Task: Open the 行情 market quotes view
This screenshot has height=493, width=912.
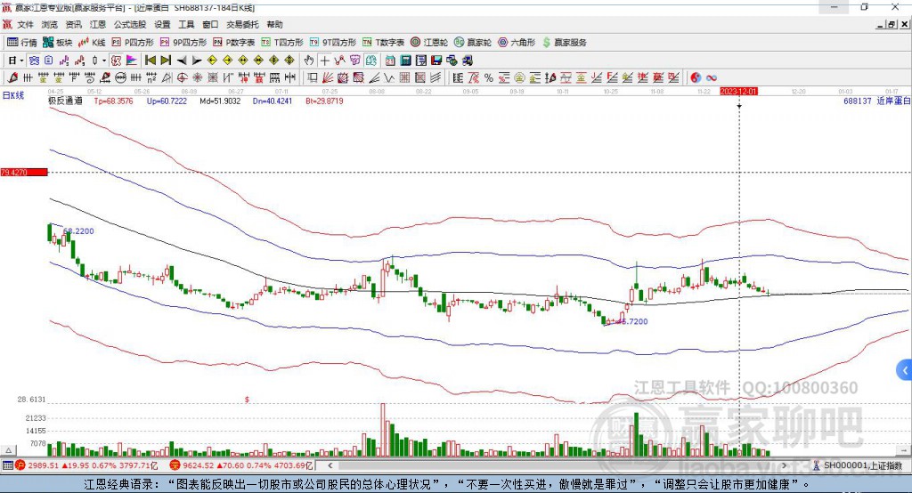Action: click(x=21, y=43)
